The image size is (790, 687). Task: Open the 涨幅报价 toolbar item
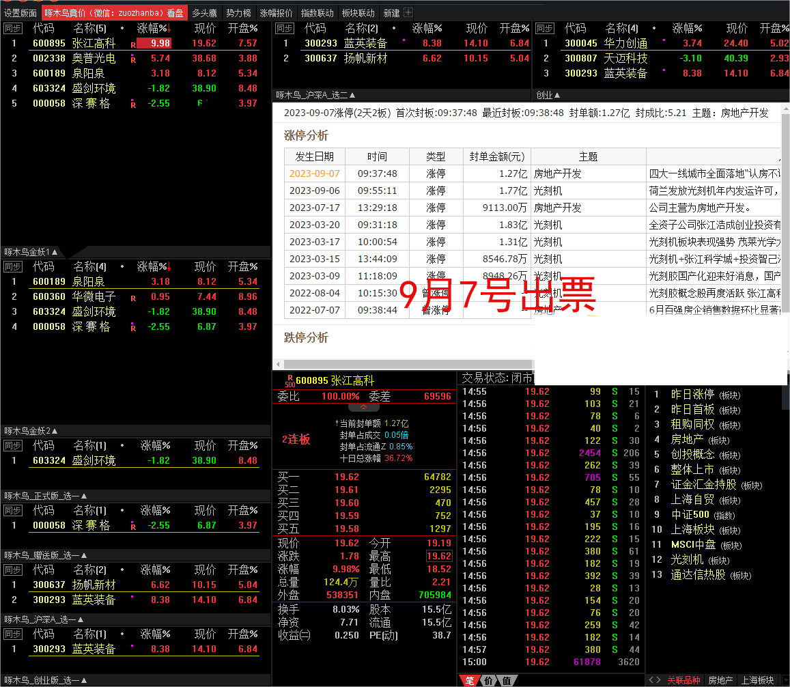275,12
